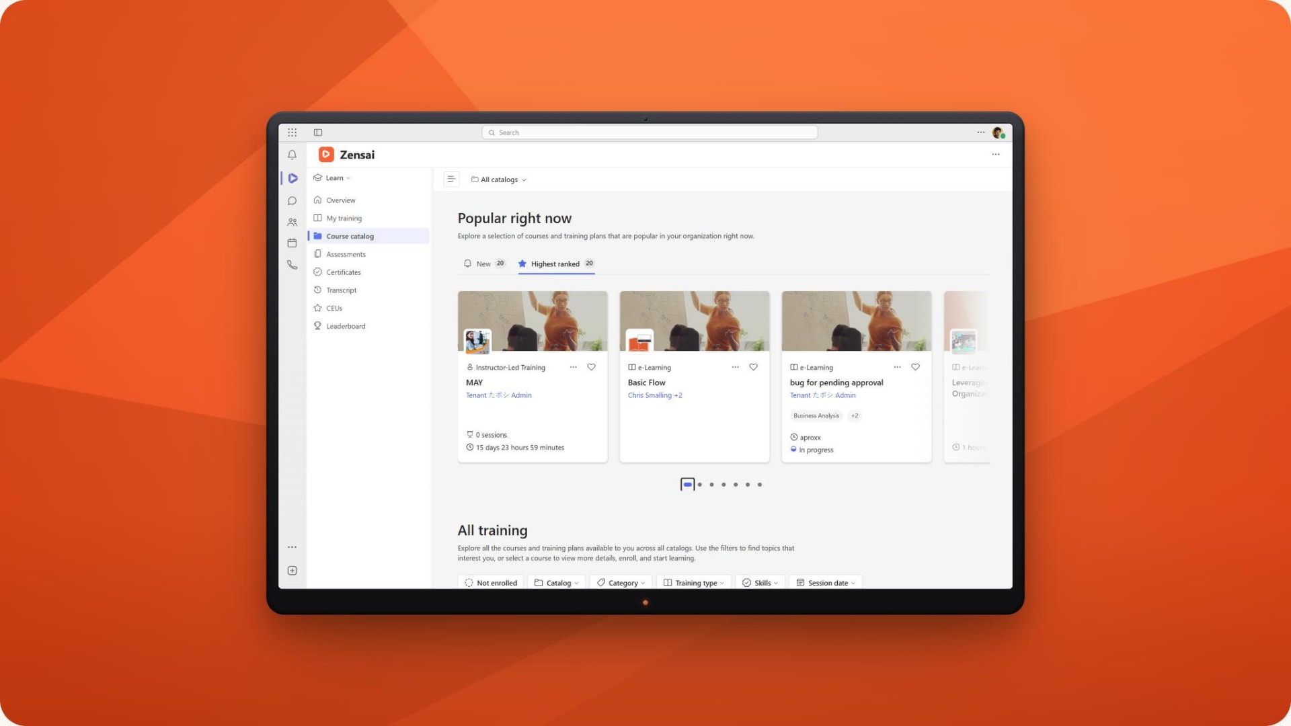Viewport: 1291px width, 726px height.
Task: Open Chat from the Teams rail
Action: pos(292,200)
